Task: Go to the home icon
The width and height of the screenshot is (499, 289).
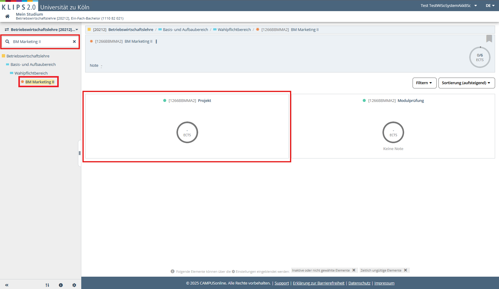Action: tap(7, 16)
